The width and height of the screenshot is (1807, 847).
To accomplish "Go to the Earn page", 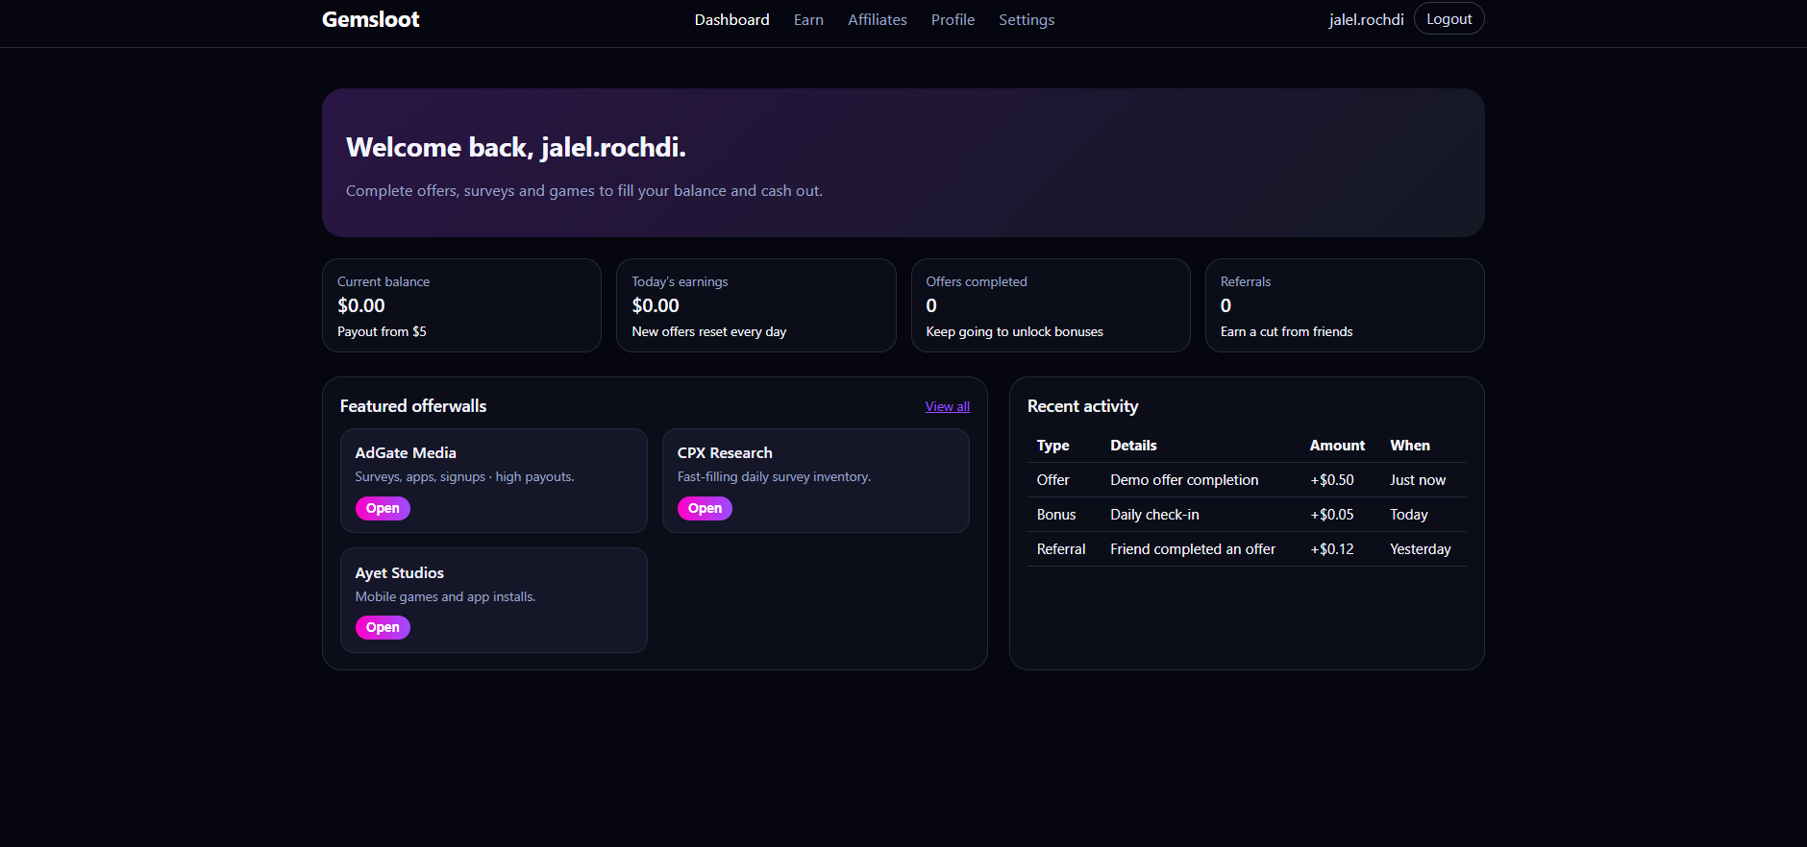I will [808, 19].
